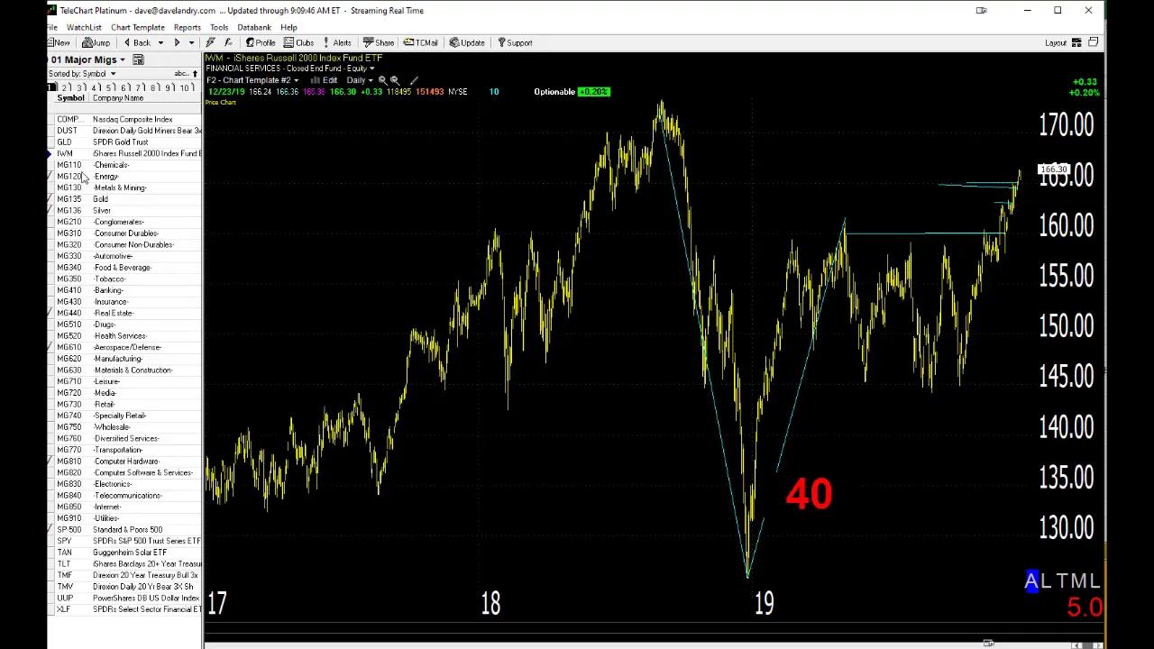Viewport: 1154px width, 649px height.
Task: Click the Back arrow button
Action: coord(137,42)
